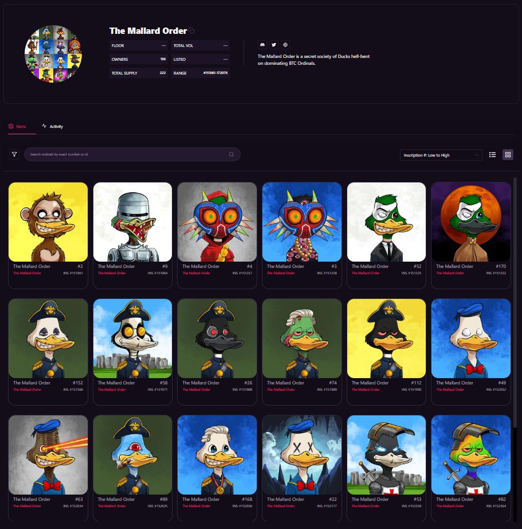Click the page vertical scrollbar
Viewport: 522px width, 529px height.
tap(515, 304)
